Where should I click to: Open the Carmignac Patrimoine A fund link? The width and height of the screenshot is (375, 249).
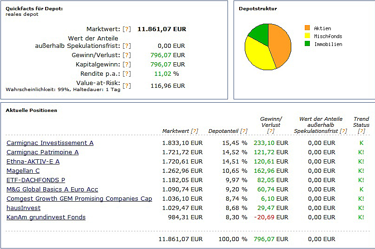pyautogui.click(x=42, y=152)
